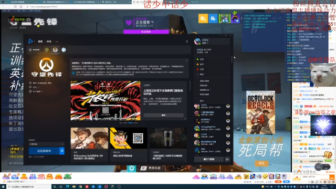Open the Shanghai Dragons ticket banner image
Viewport: 336px width, 189px height.
pyautogui.click(x=106, y=100)
